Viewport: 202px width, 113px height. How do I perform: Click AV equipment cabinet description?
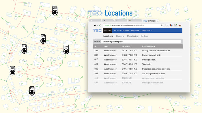154,73
